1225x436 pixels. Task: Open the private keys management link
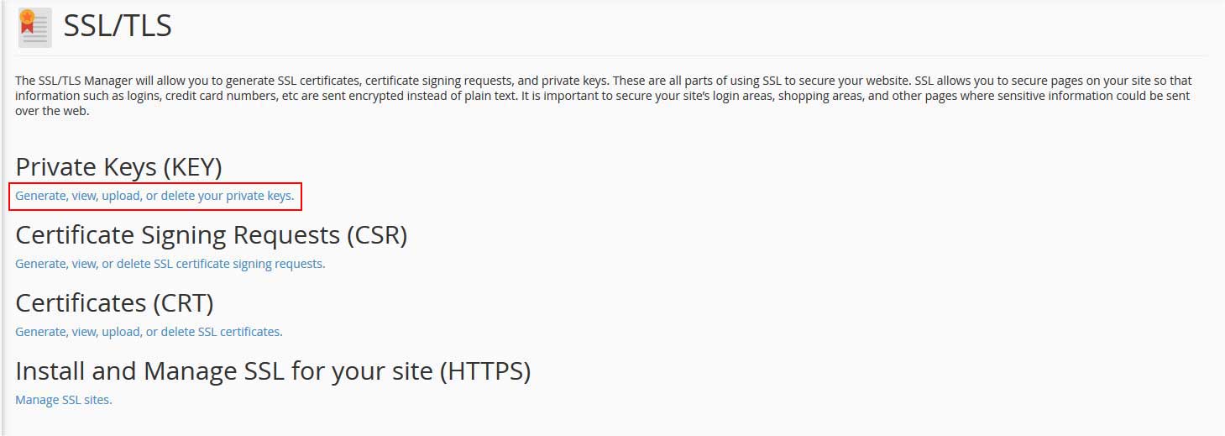(154, 196)
